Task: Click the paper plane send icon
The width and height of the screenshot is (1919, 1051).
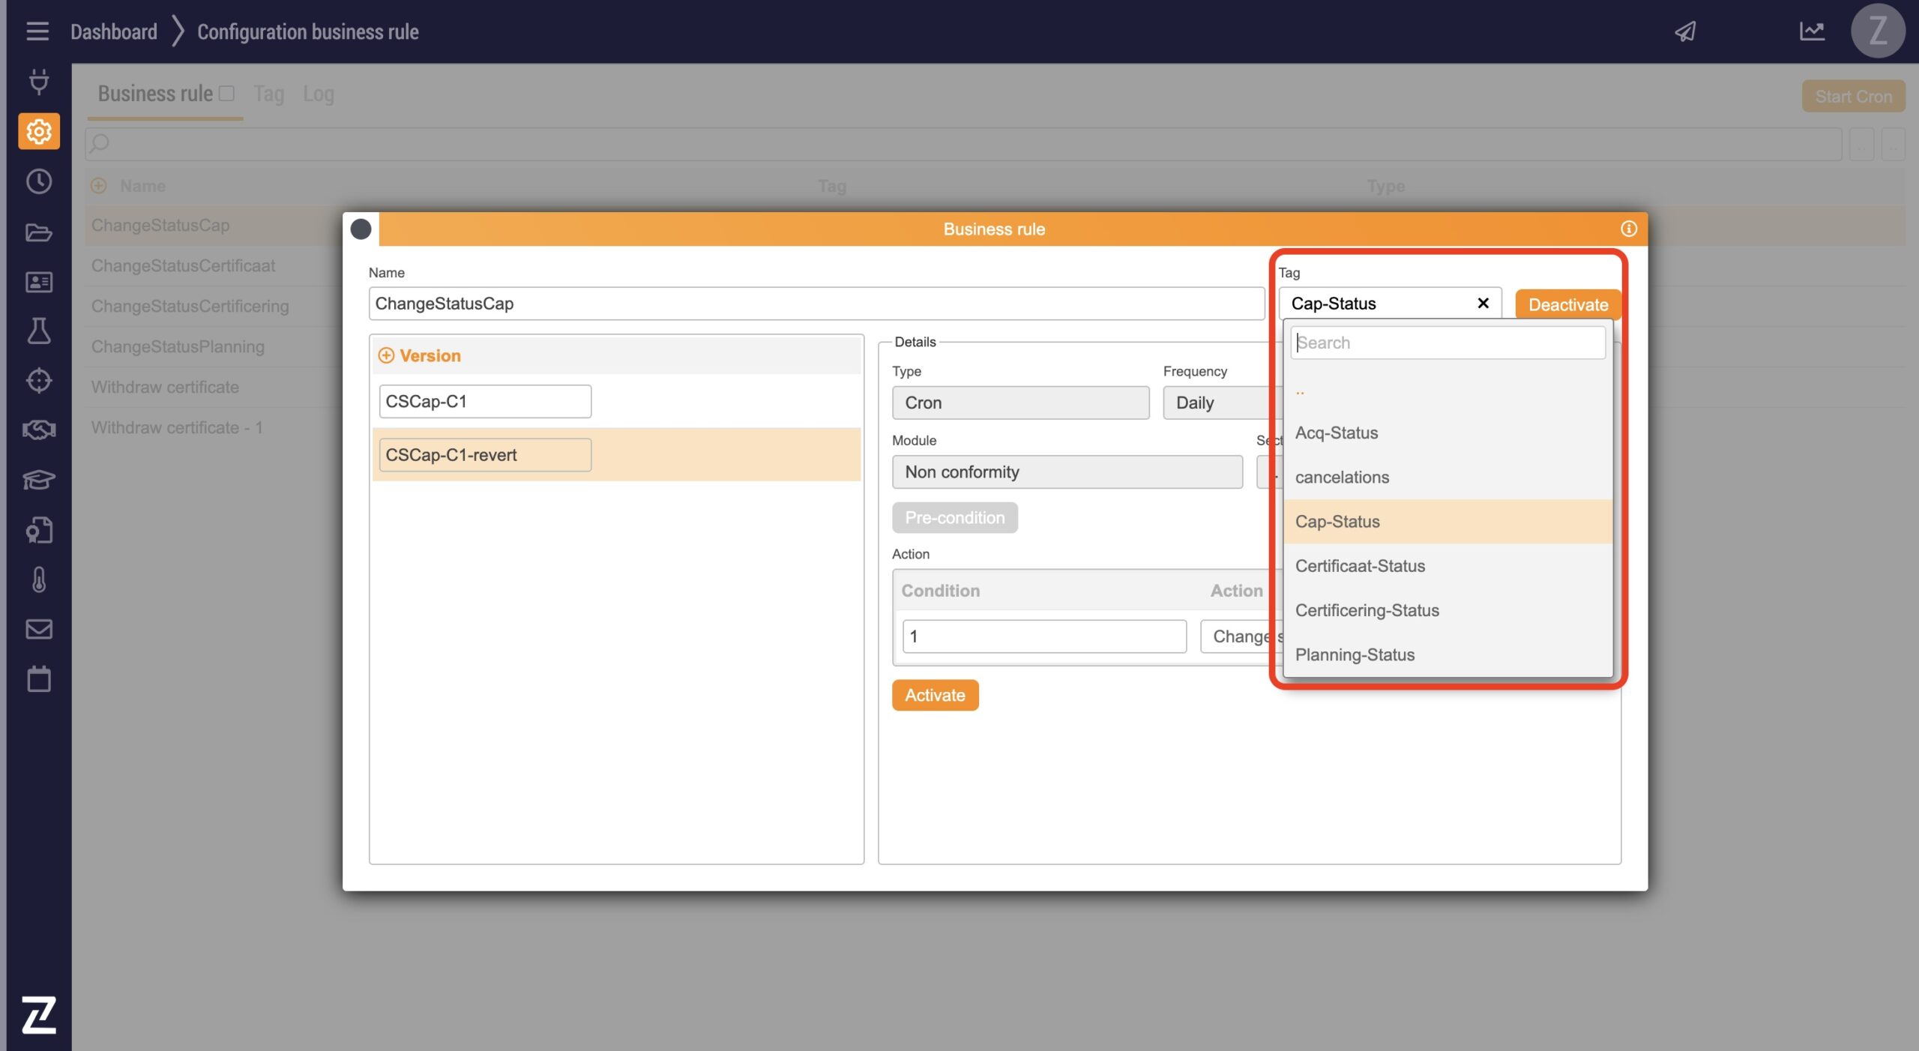Action: coord(1685,31)
